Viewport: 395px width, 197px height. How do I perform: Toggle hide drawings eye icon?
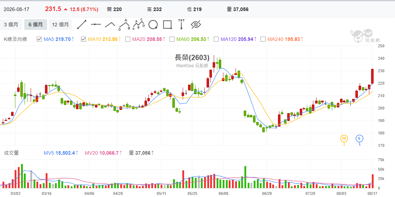tap(196, 25)
